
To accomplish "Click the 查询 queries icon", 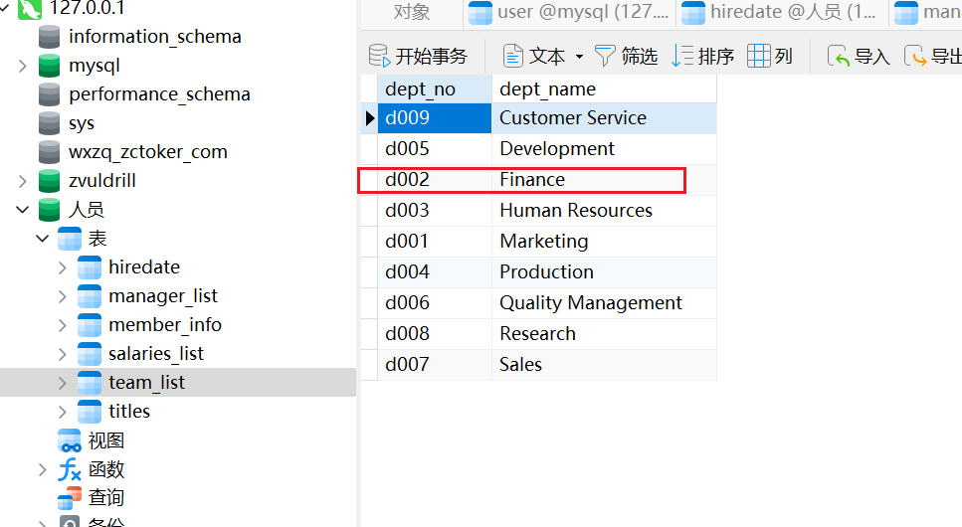I will 70,498.
